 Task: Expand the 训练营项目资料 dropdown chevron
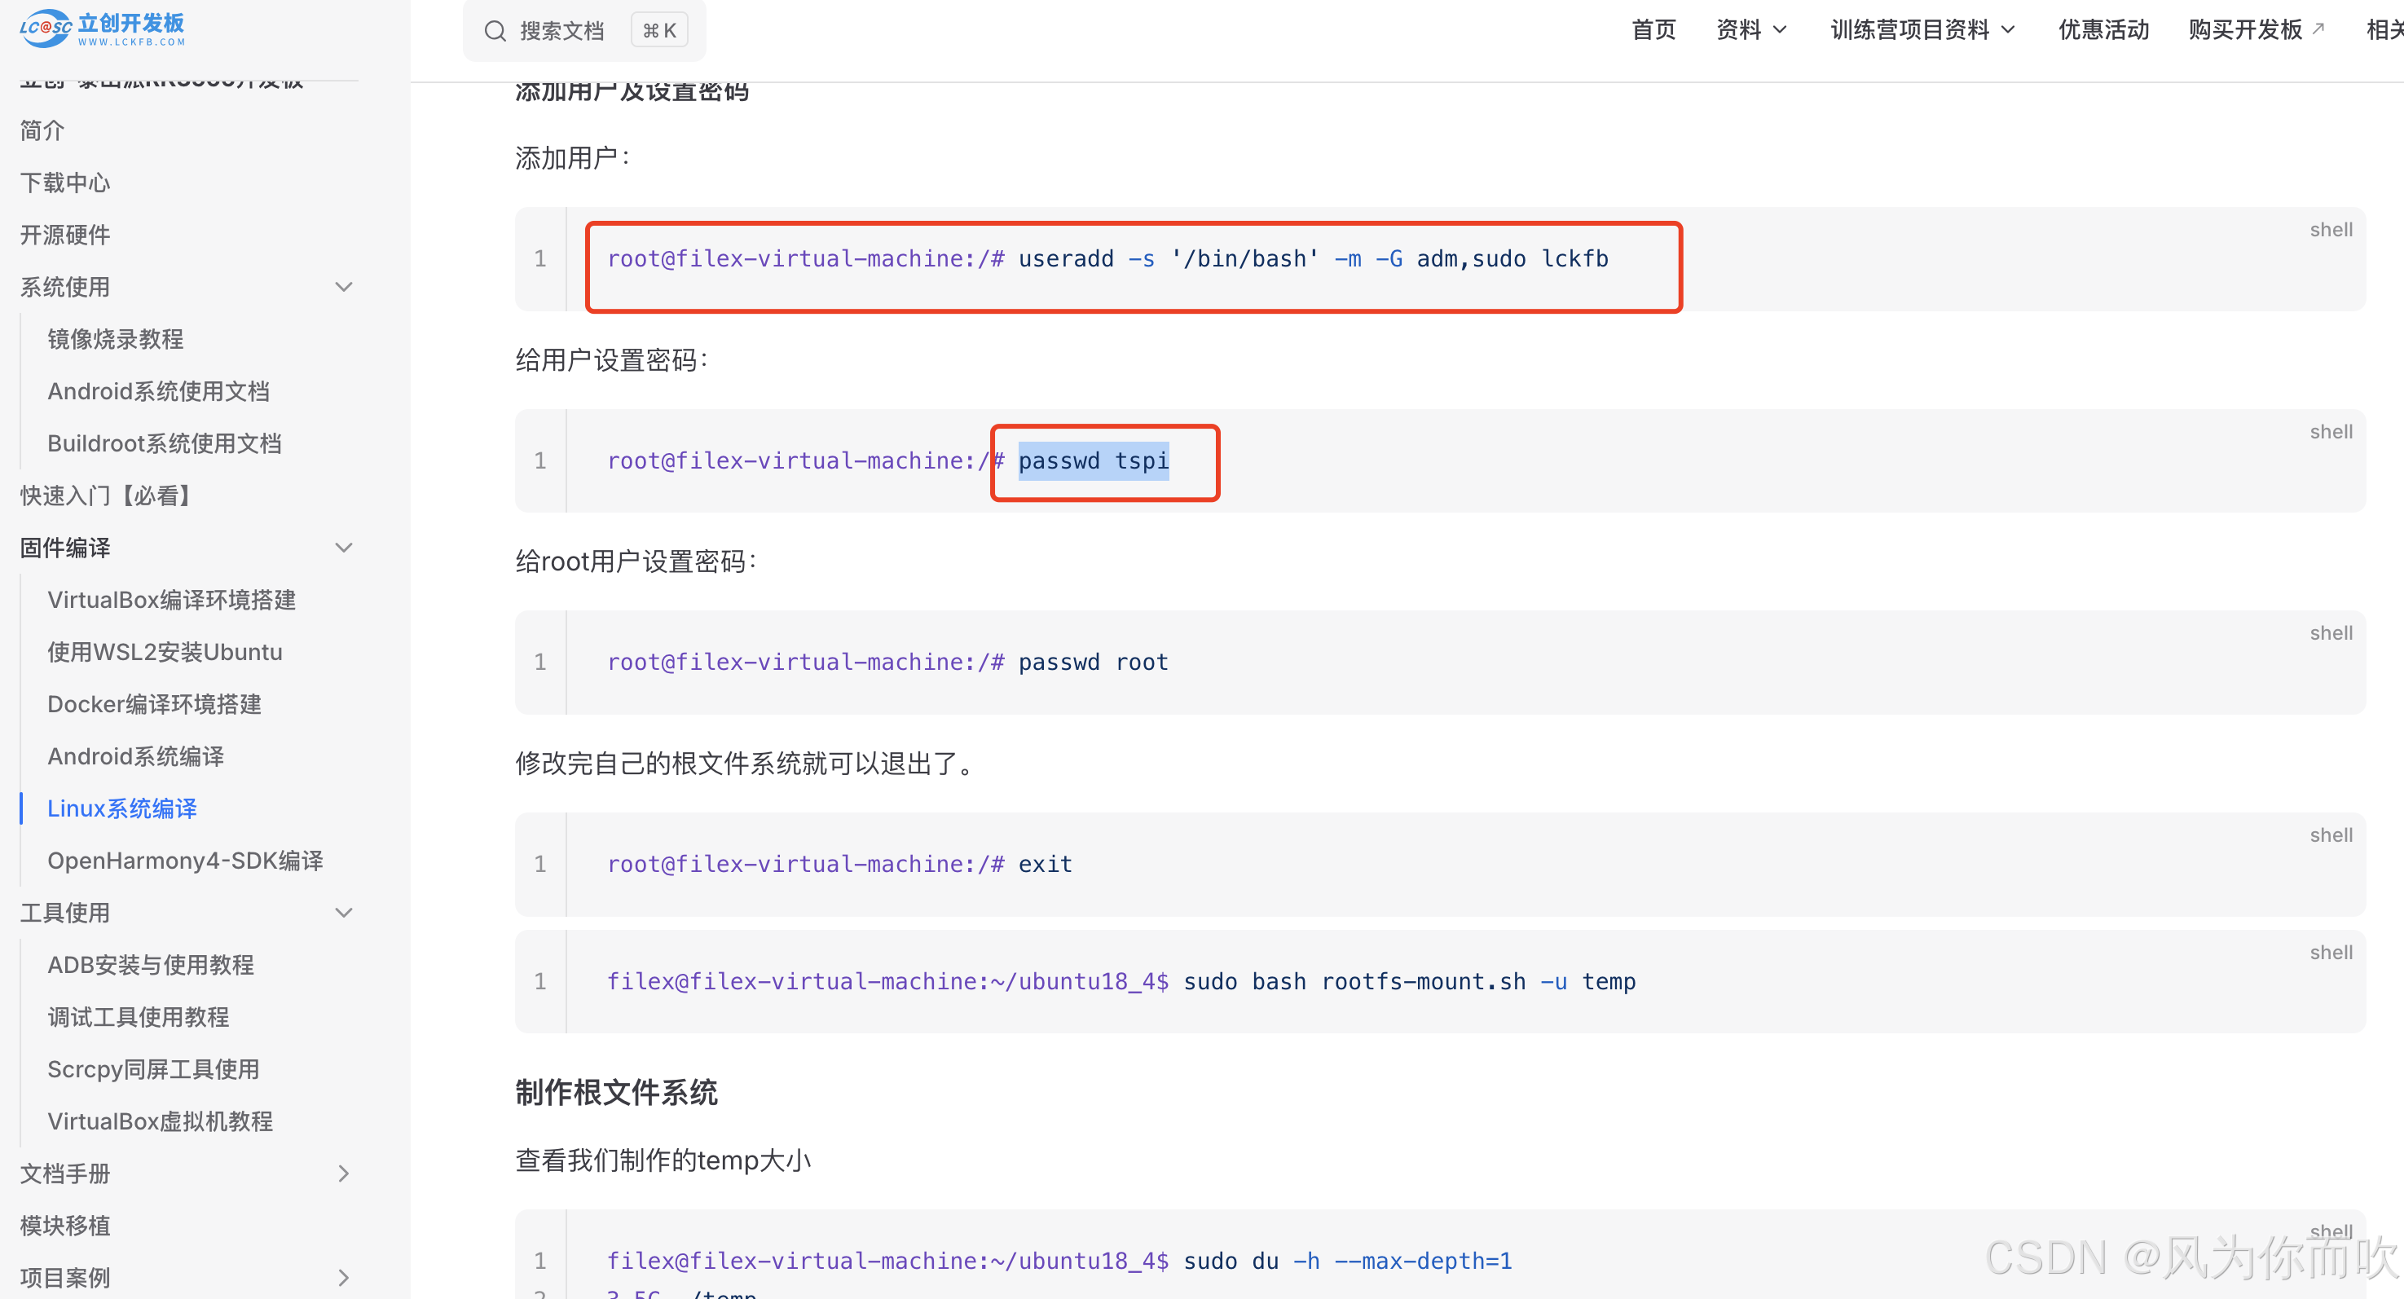tap(2007, 30)
